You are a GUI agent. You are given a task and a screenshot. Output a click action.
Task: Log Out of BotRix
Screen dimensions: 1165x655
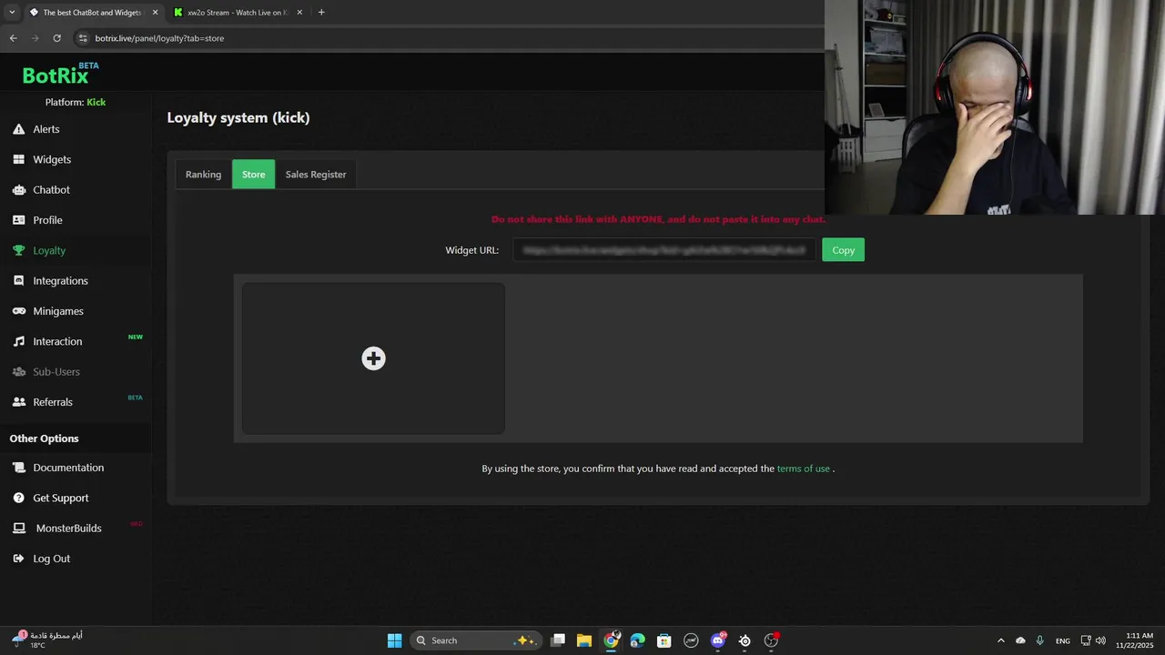pos(51,559)
